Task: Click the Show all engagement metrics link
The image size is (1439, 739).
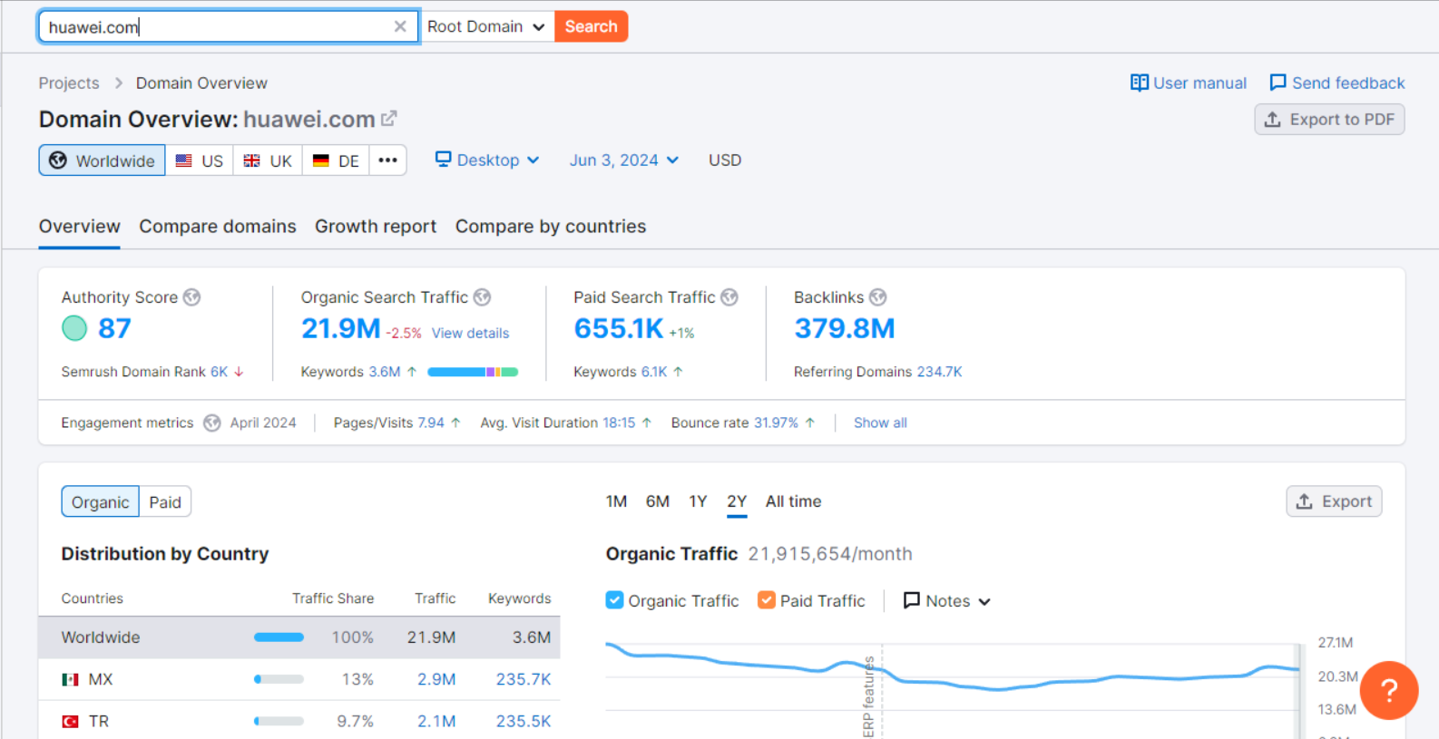Action: pyautogui.click(x=880, y=423)
